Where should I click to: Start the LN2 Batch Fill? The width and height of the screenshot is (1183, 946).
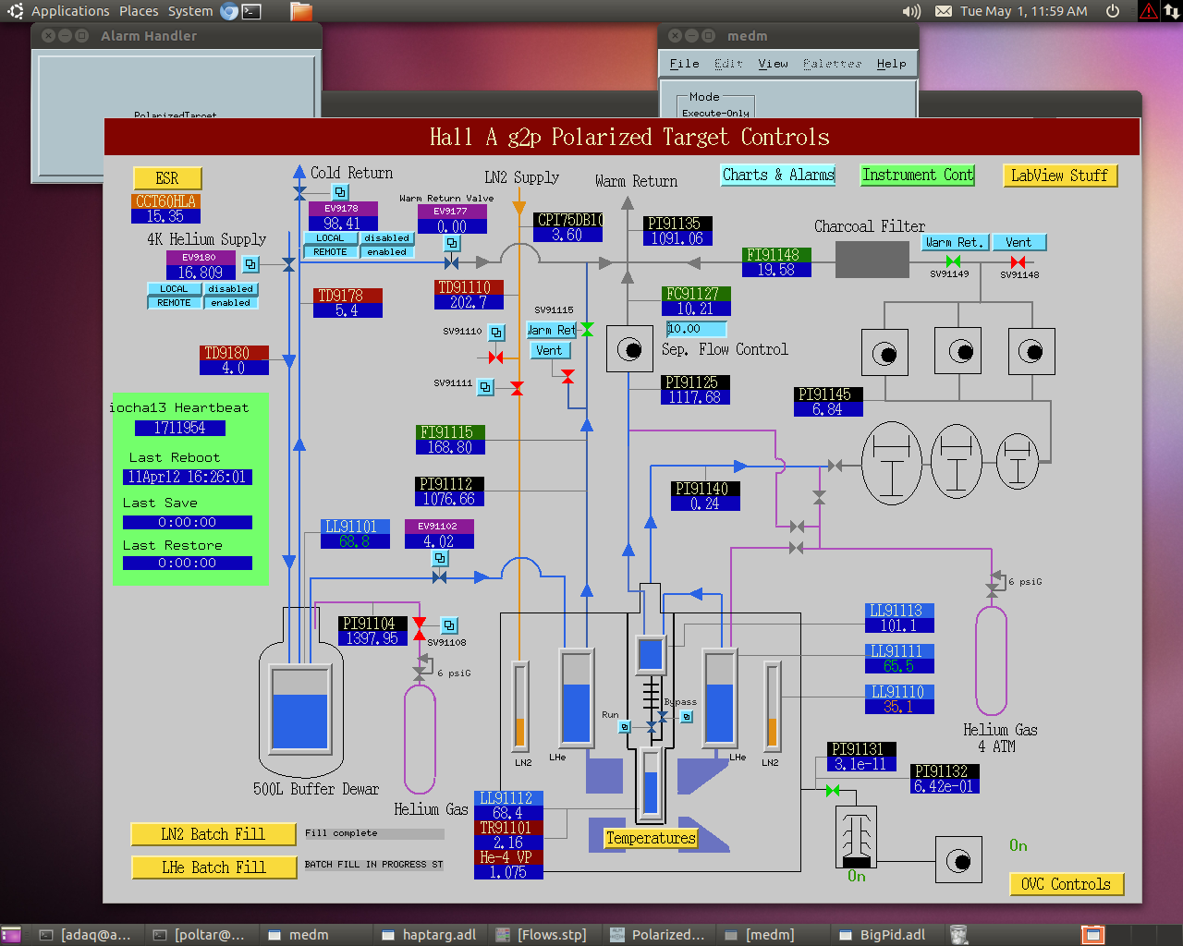click(x=213, y=834)
